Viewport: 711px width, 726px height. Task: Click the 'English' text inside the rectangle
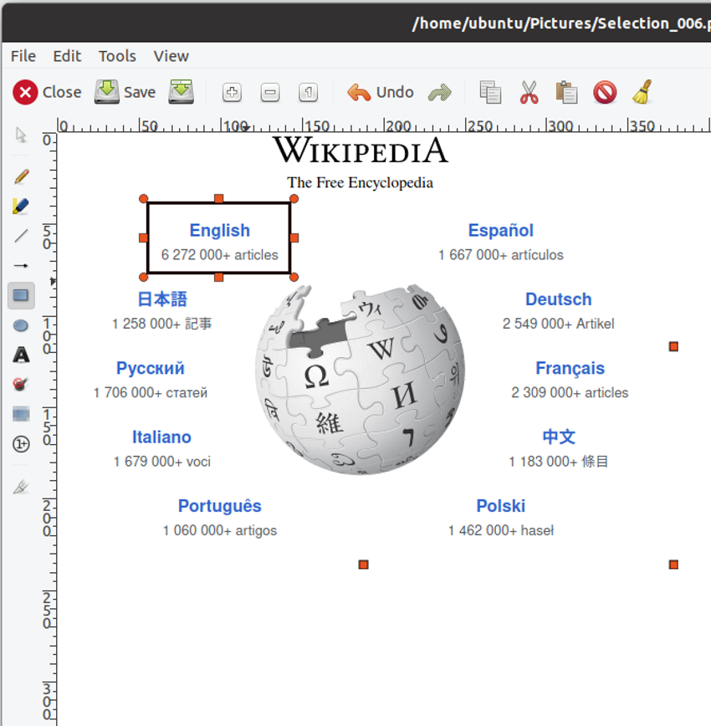pos(219,230)
